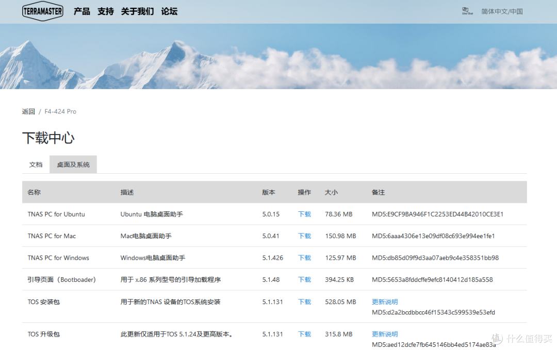Open the 支持 menu
Viewport: 557px width, 350px height.
click(x=106, y=11)
